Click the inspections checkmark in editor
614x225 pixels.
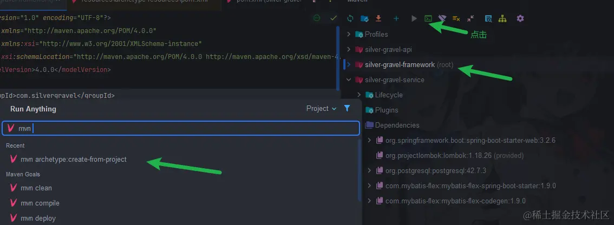click(x=333, y=18)
